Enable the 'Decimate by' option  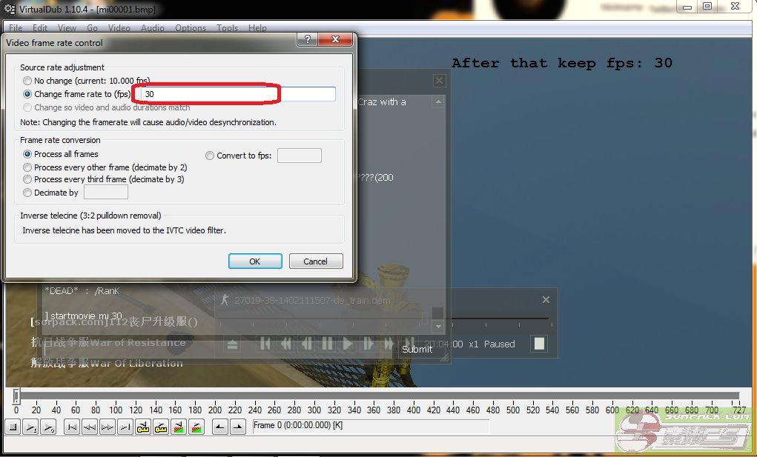(x=27, y=193)
